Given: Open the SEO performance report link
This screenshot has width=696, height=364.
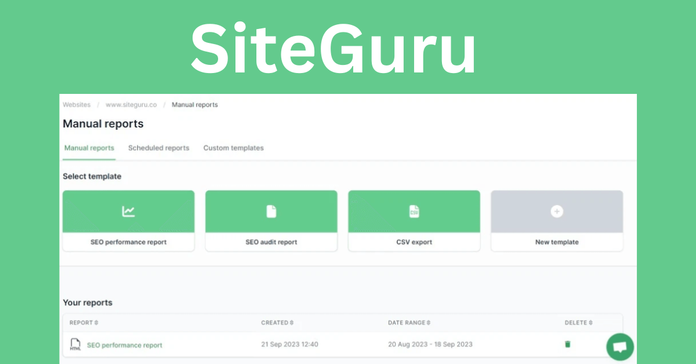Looking at the screenshot, I should 125,345.
